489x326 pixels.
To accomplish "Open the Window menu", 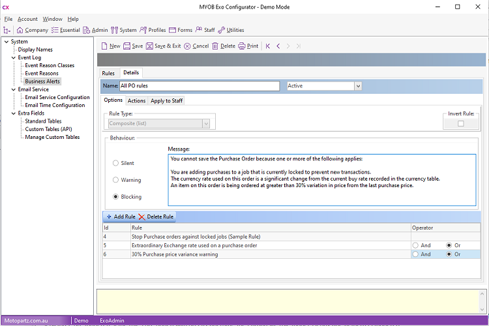I will pyautogui.click(x=52, y=19).
